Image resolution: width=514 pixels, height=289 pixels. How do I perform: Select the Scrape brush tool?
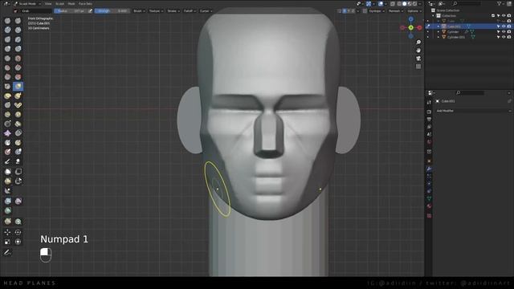pyautogui.click(x=7, y=77)
